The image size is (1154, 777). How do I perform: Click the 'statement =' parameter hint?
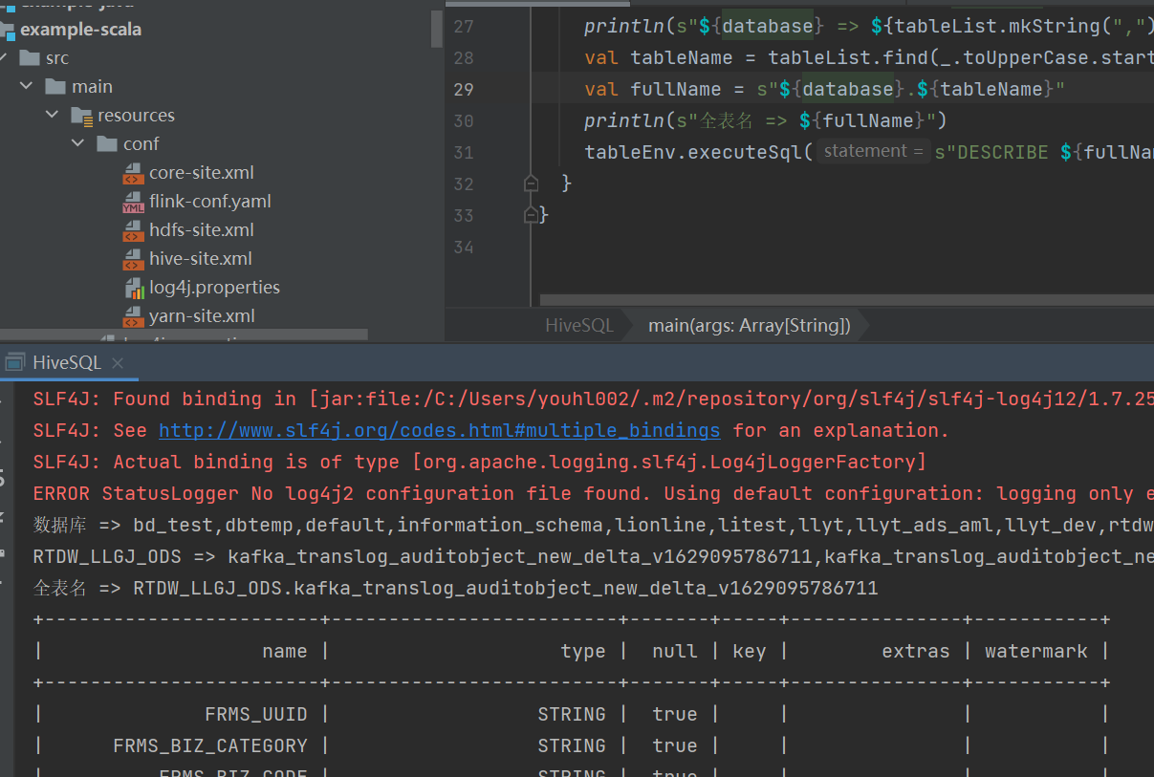pyautogui.click(x=873, y=151)
